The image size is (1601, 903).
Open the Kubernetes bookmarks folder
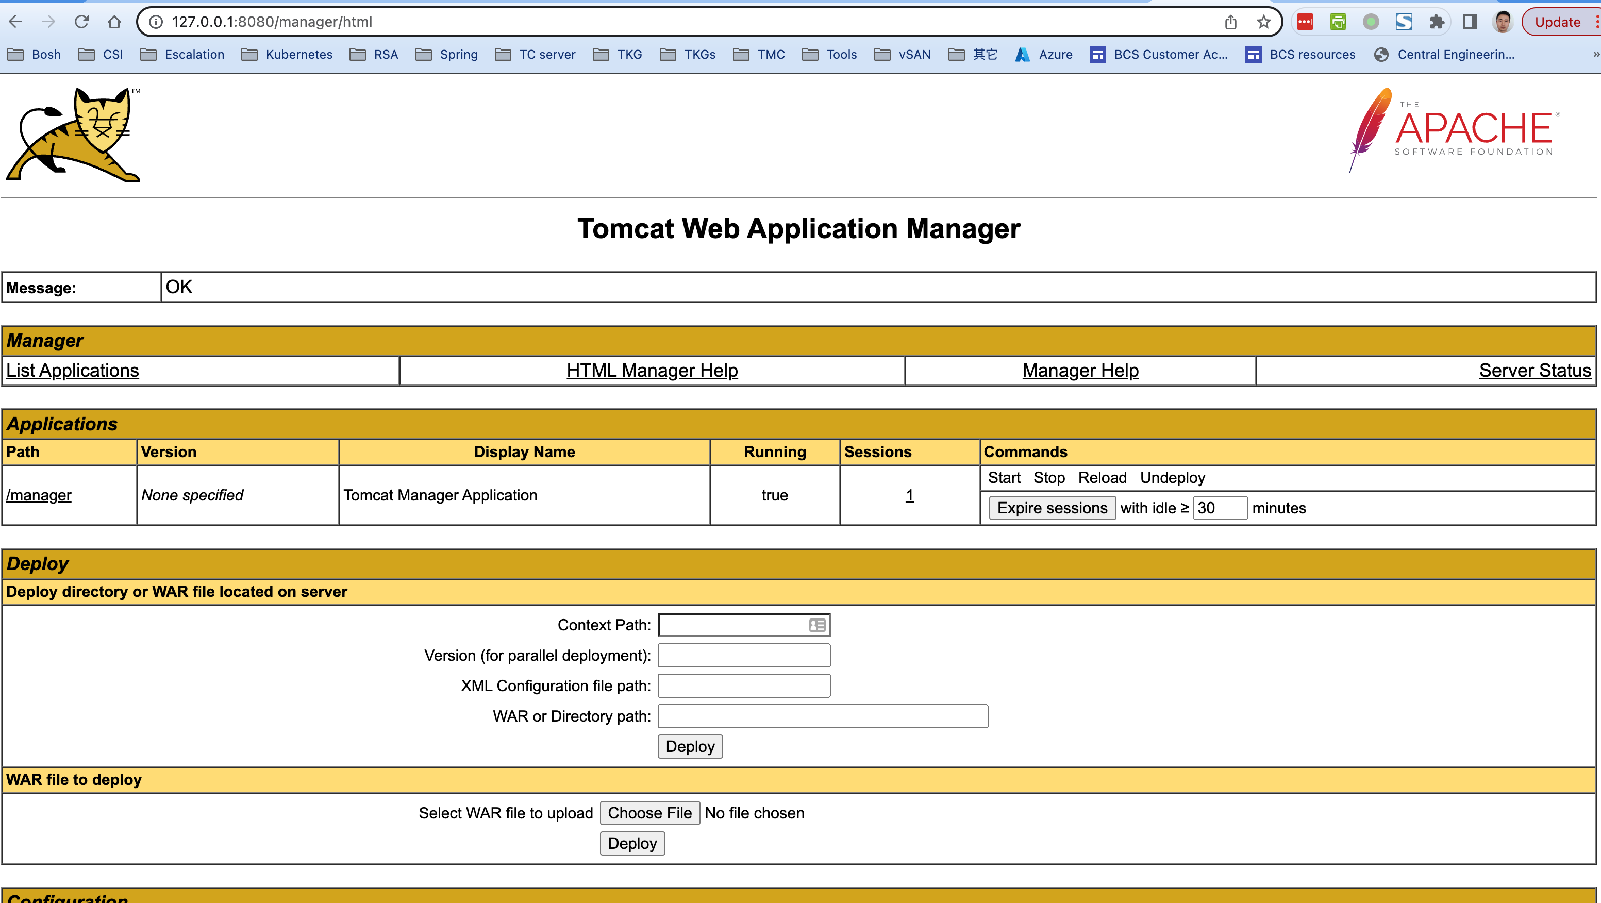point(287,55)
